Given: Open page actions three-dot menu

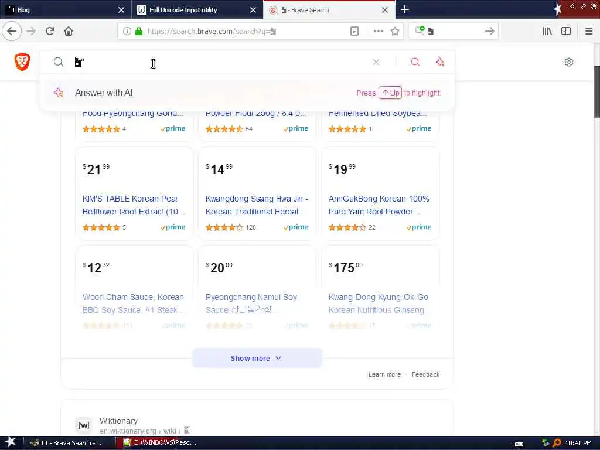Looking at the screenshot, I should coord(378,32).
